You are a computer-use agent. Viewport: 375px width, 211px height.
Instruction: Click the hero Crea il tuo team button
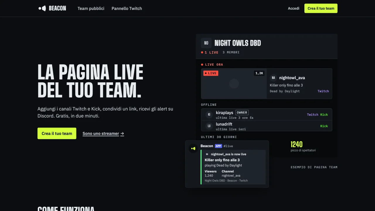[x=57, y=133]
